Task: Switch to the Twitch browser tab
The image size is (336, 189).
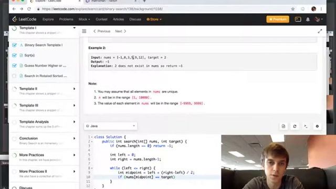Action: pos(111,1)
